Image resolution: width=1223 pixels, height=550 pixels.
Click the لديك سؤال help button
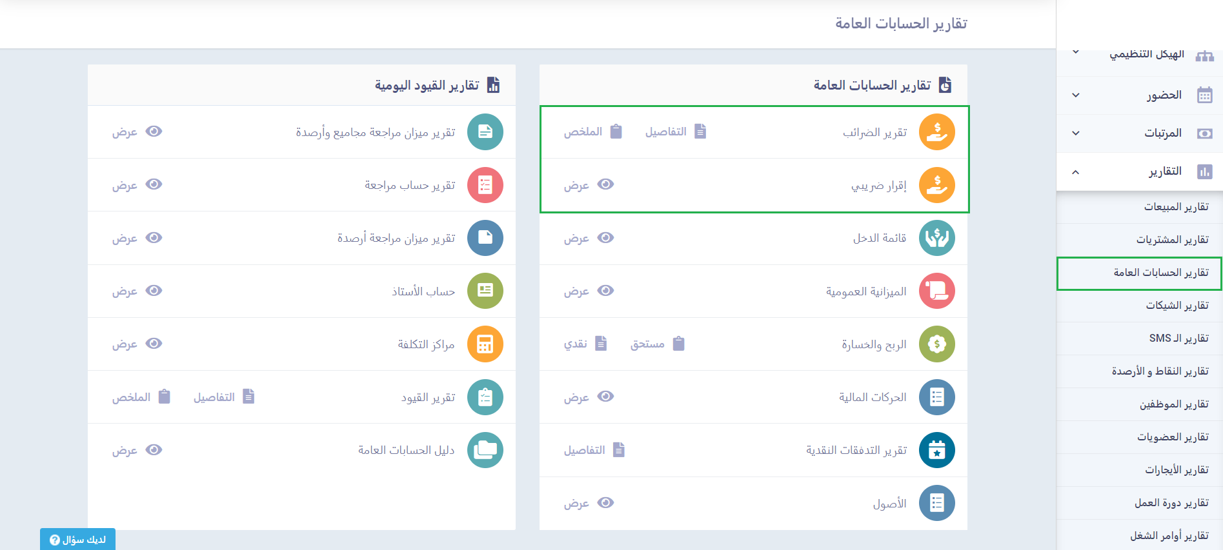(78, 540)
